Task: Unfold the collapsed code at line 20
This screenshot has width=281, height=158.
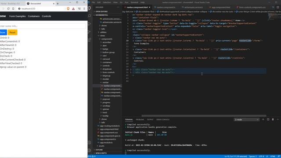Action: pyautogui.click(x=131, y=69)
